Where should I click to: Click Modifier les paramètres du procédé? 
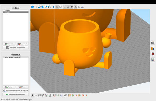point(16,91)
